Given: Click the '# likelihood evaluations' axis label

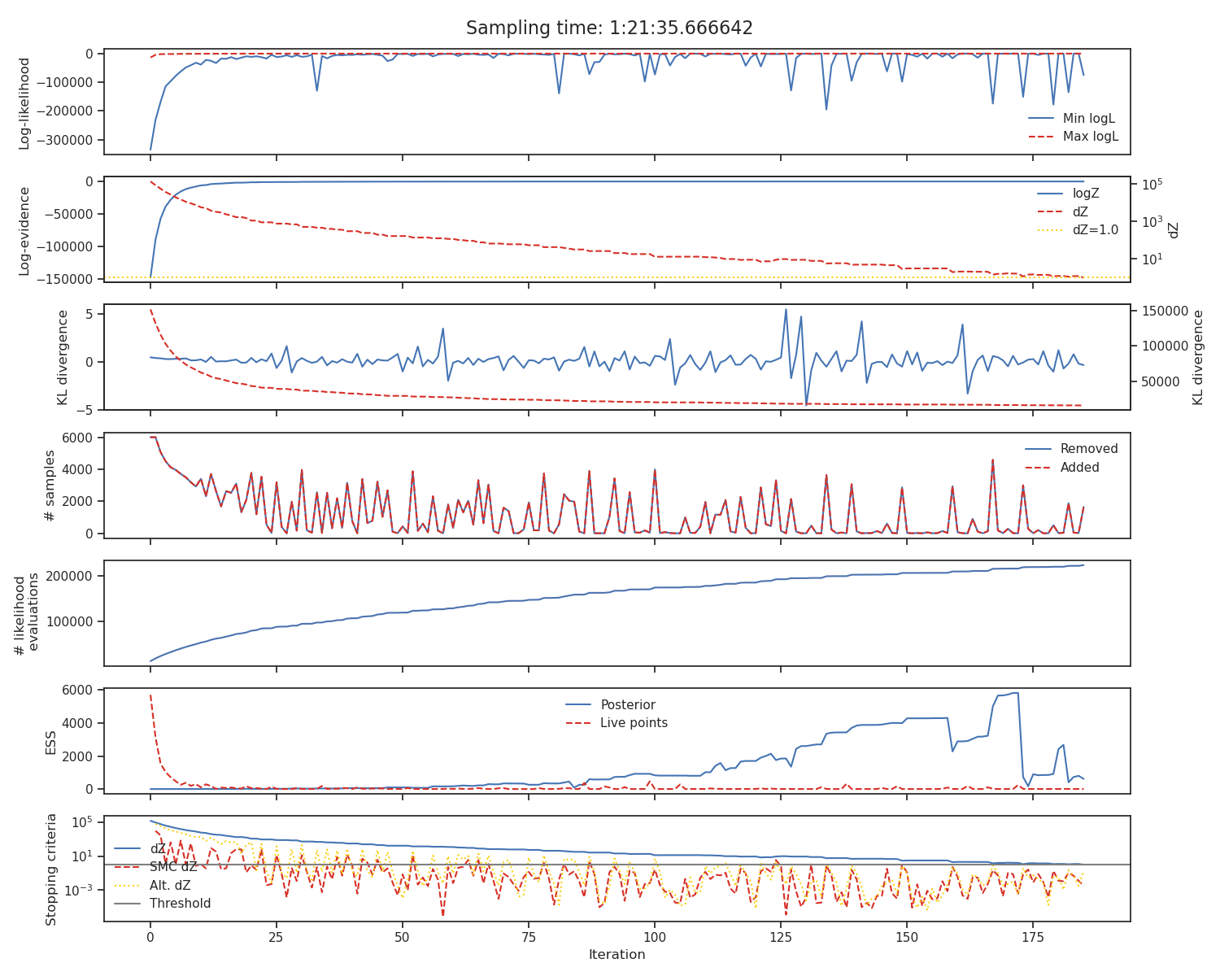Looking at the screenshot, I should pos(27,613).
